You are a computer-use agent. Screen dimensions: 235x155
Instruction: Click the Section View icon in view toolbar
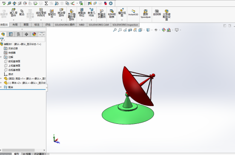130,30
